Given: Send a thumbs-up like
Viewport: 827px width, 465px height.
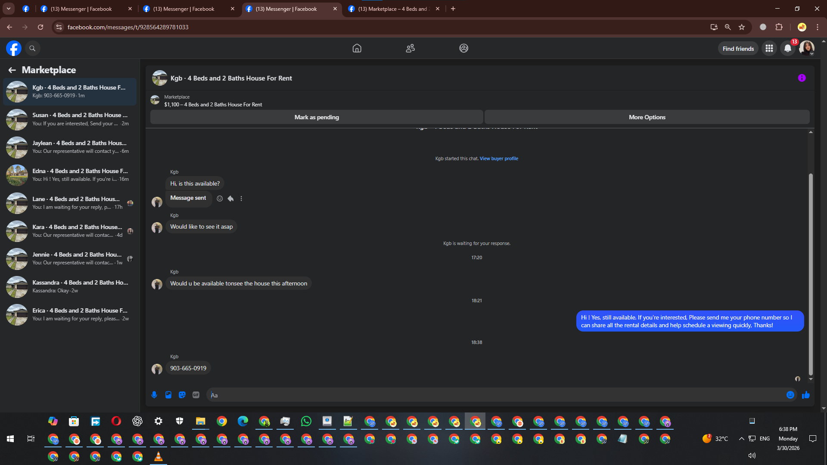Looking at the screenshot, I should pos(805,395).
